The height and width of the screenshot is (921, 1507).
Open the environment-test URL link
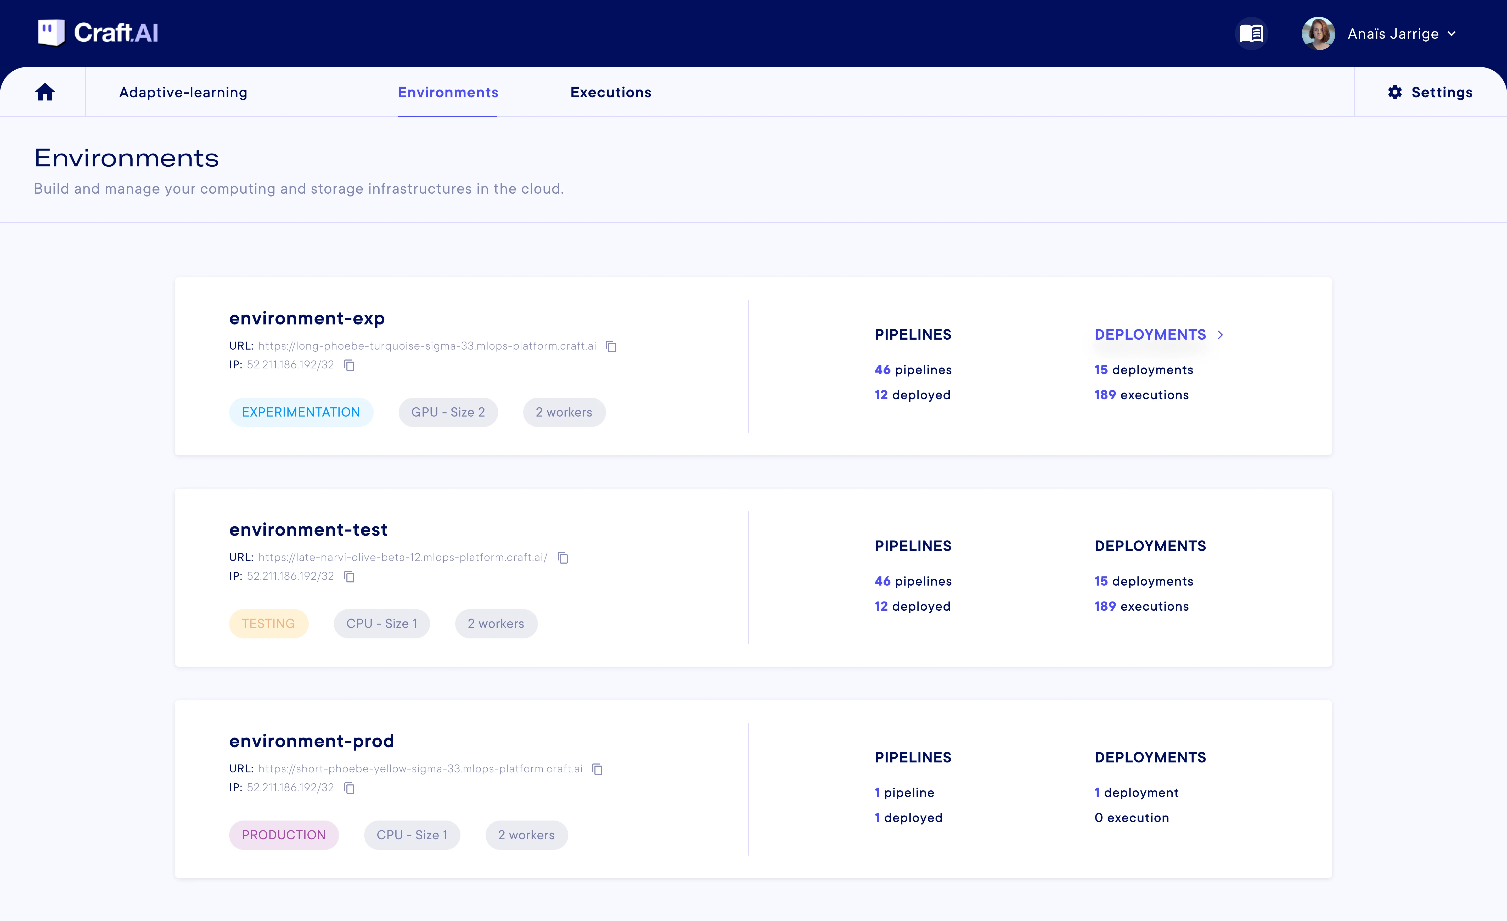click(402, 557)
